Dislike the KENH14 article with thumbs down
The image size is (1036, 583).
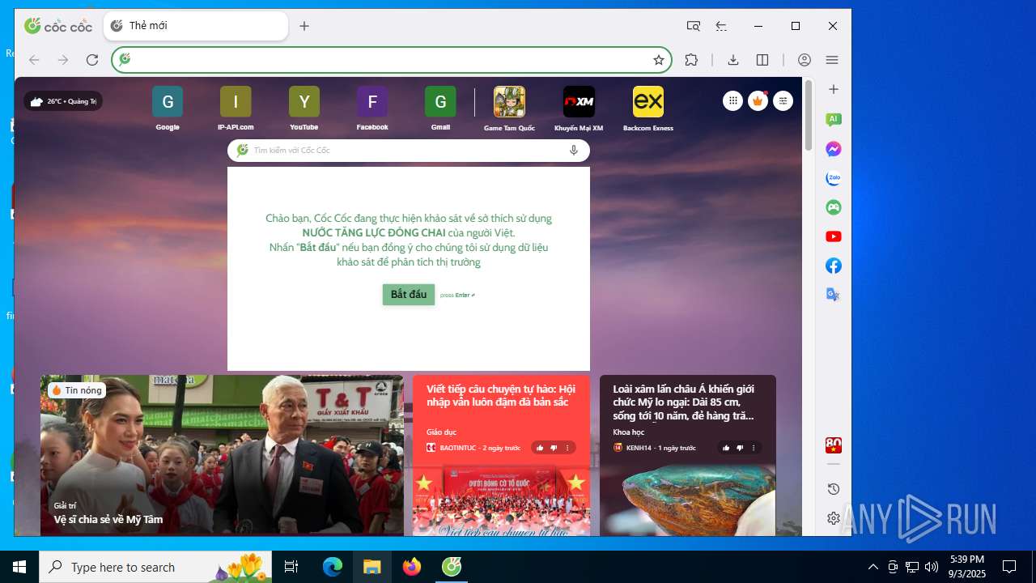click(x=740, y=448)
